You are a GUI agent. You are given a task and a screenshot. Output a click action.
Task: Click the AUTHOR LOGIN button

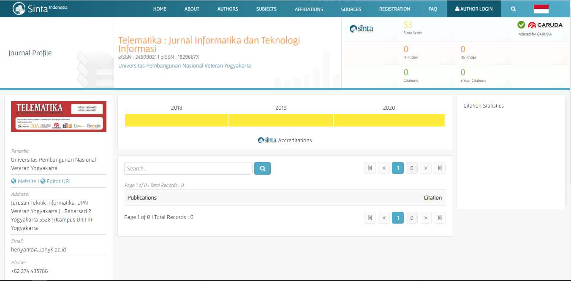(474, 9)
